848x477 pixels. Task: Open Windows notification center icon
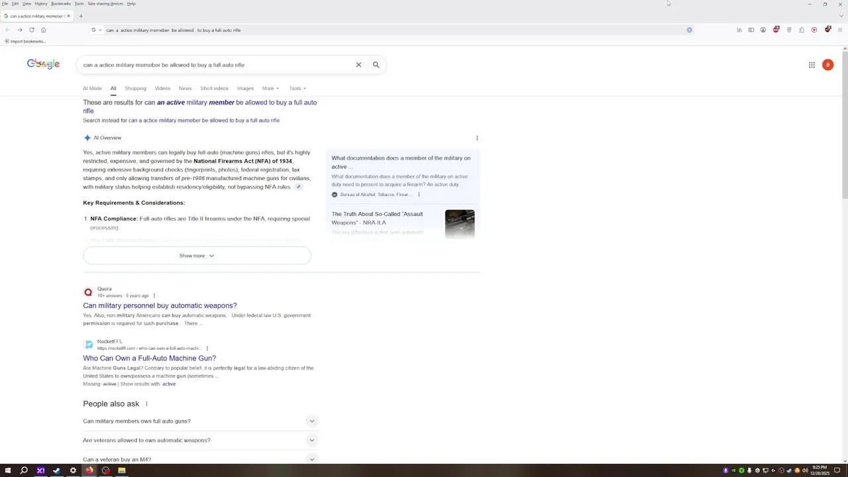pos(837,470)
